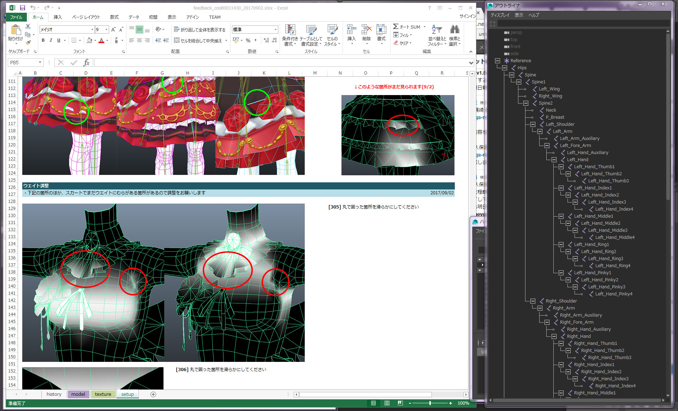Click the Paste (貼り付け) clipboard icon
Screen dimensions: 678x411
click(16, 30)
